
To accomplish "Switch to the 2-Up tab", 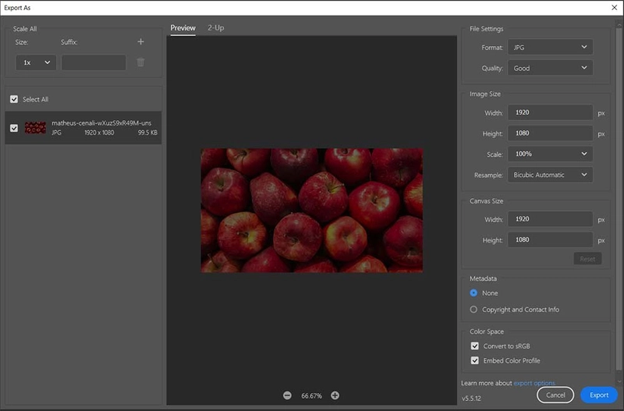I will [x=216, y=28].
